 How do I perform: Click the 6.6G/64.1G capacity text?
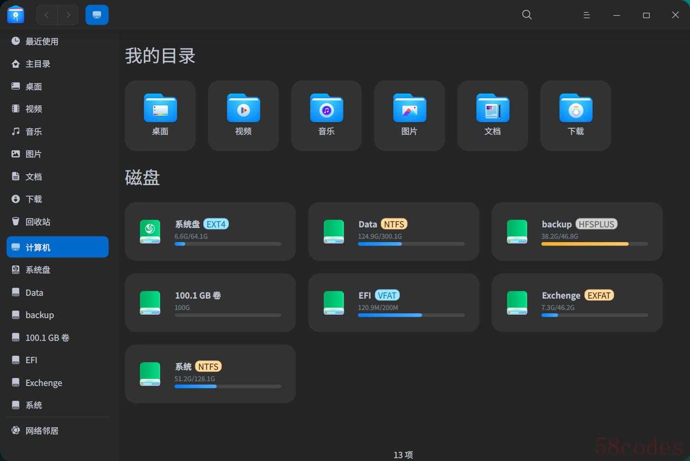pyautogui.click(x=191, y=236)
